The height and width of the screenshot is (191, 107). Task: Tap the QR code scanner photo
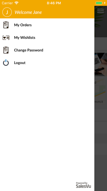(101, 64)
